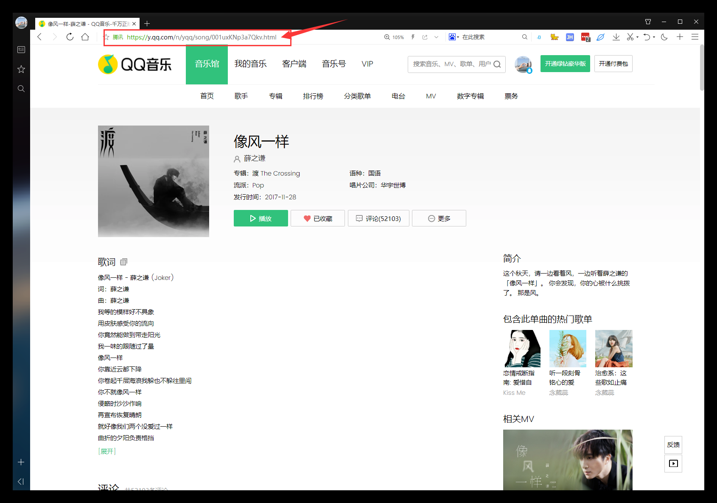717x503 pixels.
Task: Bookmark page using address bar star
Action: [x=107, y=37]
